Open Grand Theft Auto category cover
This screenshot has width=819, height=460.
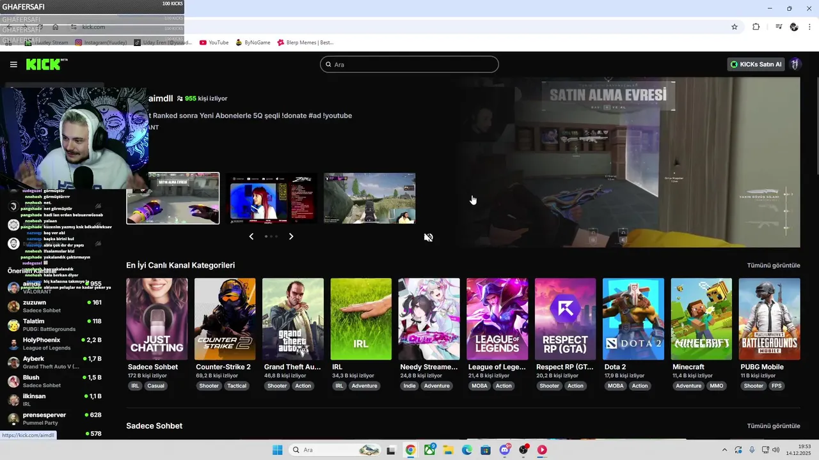293,319
